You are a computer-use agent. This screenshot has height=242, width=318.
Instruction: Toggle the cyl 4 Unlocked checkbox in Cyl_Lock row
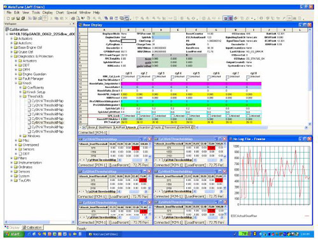click(x=172, y=76)
